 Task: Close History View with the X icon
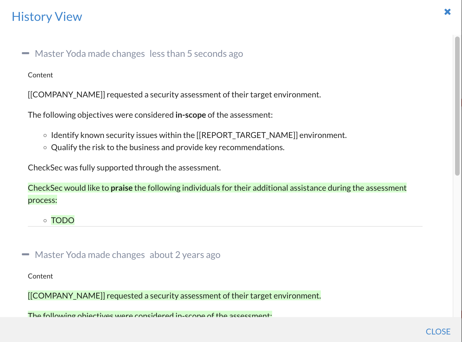coord(447,12)
